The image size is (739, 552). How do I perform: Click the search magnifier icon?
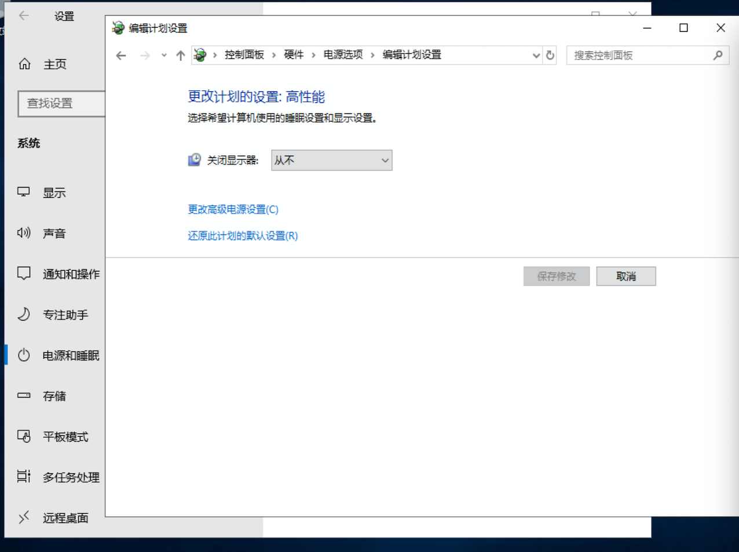coord(718,56)
